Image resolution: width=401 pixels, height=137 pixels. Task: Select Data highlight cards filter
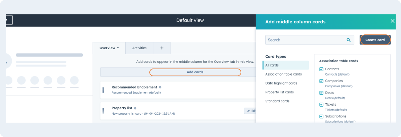click(281, 83)
